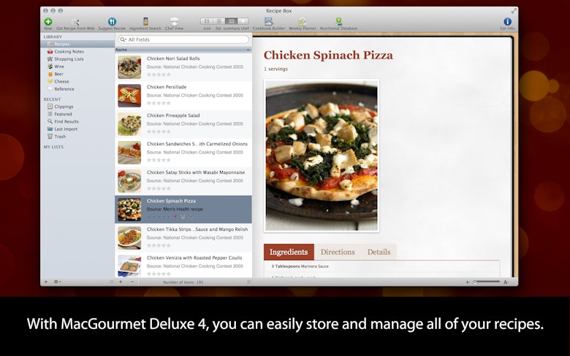The image size is (570, 356).
Task: Select Chicken Spinach Pizza list row
Action: tap(183, 210)
